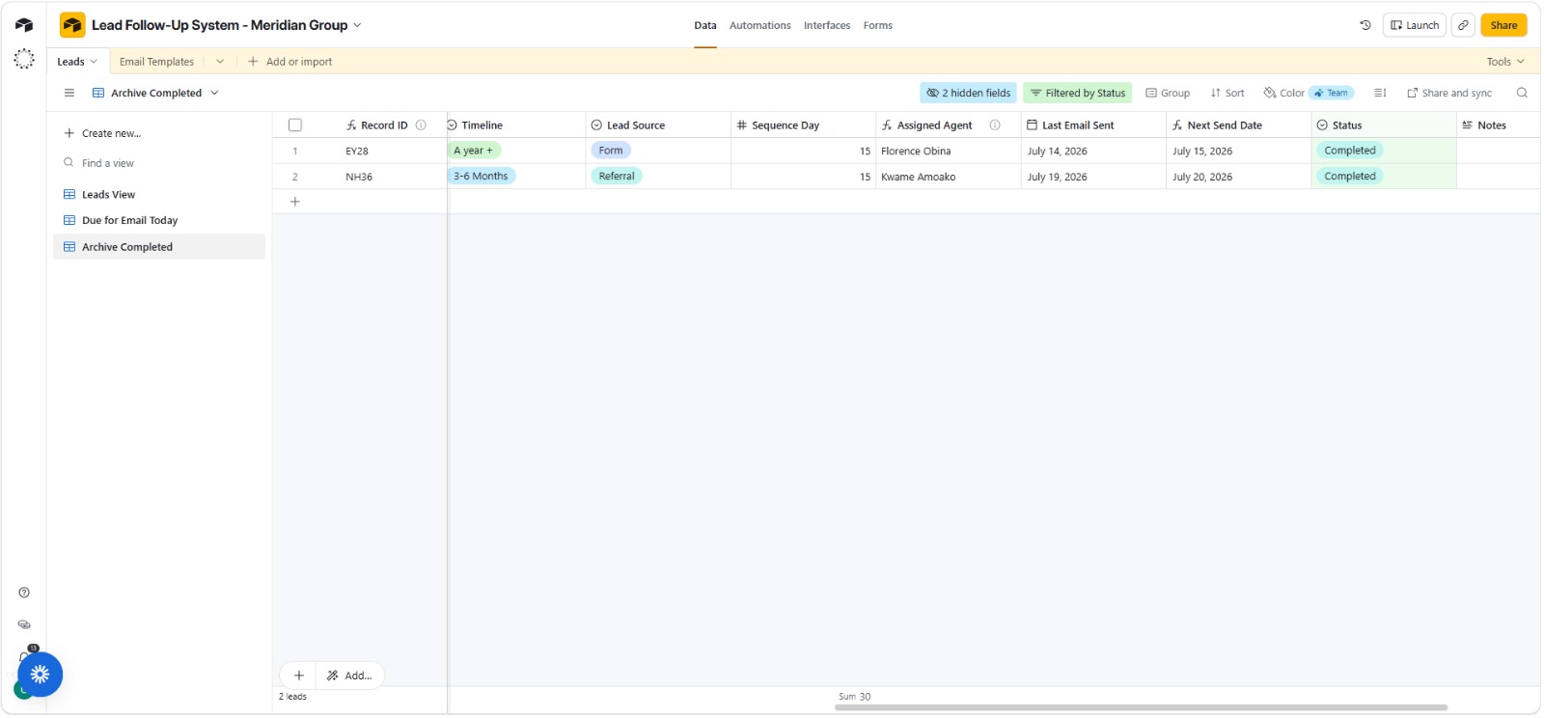Open the search magnifier in view toolbar

point(1522,93)
